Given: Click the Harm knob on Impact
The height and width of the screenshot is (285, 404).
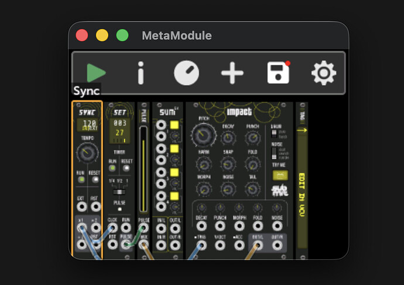Looking at the screenshot, I should 204,165.
